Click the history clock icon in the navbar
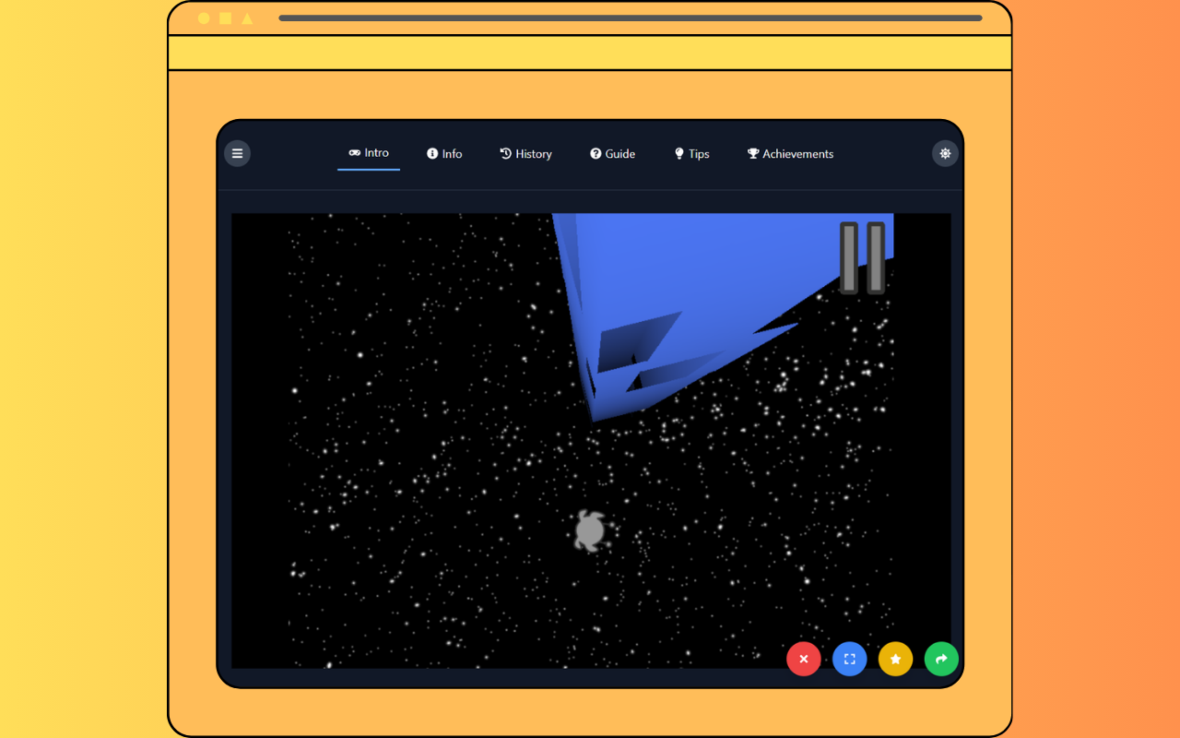This screenshot has width=1180, height=738. [505, 153]
